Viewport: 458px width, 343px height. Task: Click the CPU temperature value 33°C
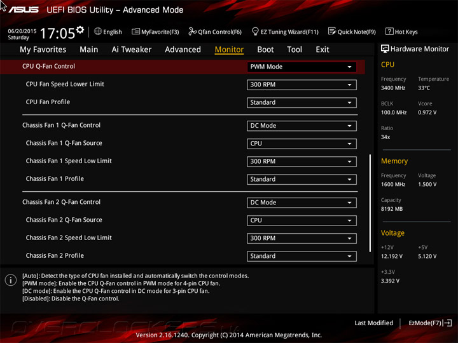coord(424,88)
